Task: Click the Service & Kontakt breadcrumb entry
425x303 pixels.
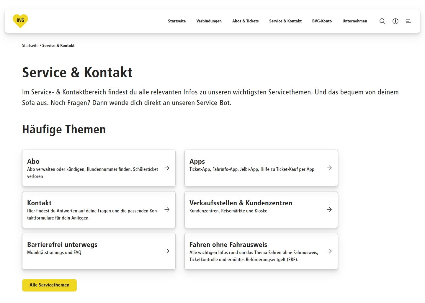Action: pyautogui.click(x=58, y=45)
